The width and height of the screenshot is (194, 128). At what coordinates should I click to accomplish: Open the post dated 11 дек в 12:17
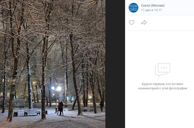coord(151,10)
